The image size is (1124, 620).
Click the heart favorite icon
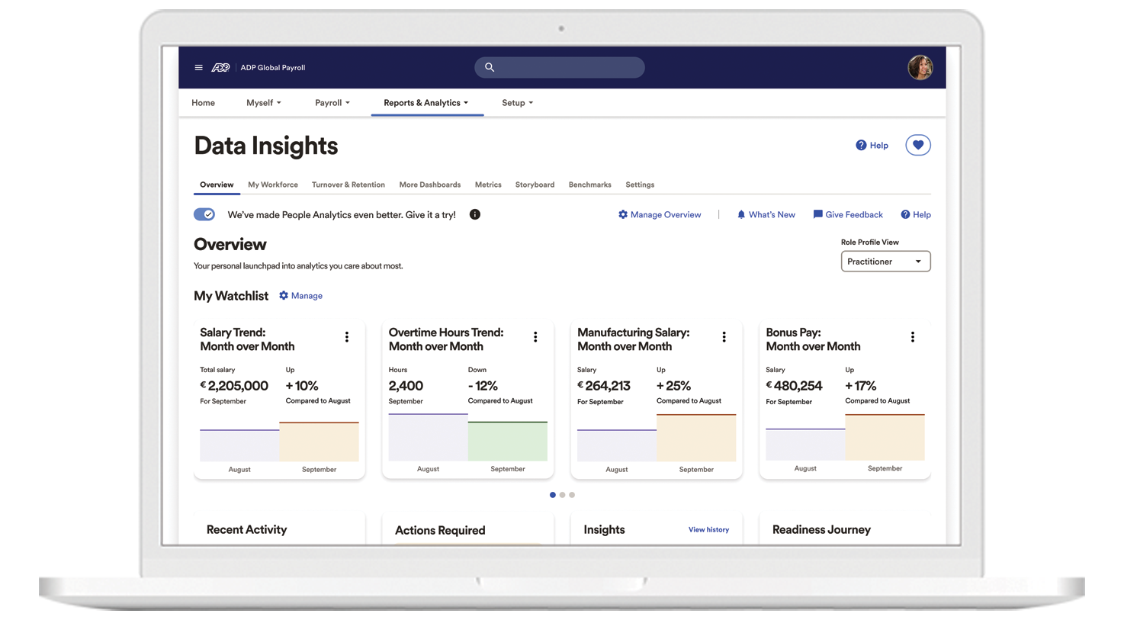(x=917, y=145)
